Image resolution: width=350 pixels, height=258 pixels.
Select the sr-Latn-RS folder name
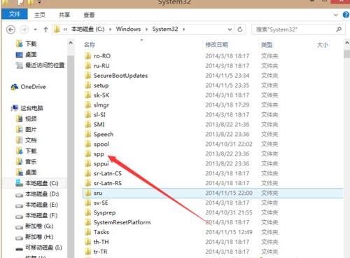coord(108,183)
